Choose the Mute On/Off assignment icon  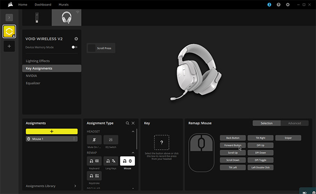(x=94, y=140)
